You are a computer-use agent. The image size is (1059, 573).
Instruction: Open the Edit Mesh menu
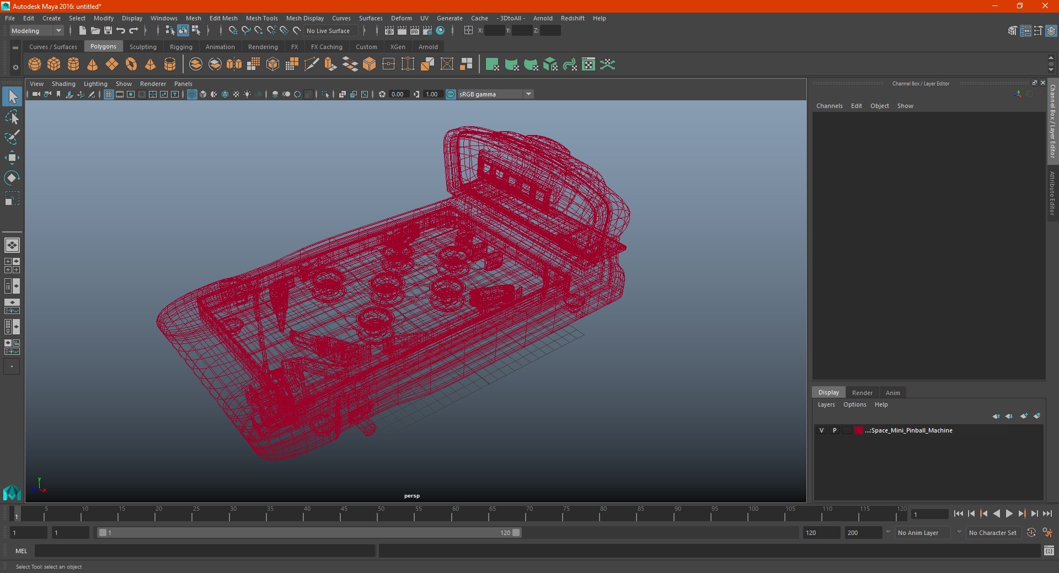coord(223,18)
